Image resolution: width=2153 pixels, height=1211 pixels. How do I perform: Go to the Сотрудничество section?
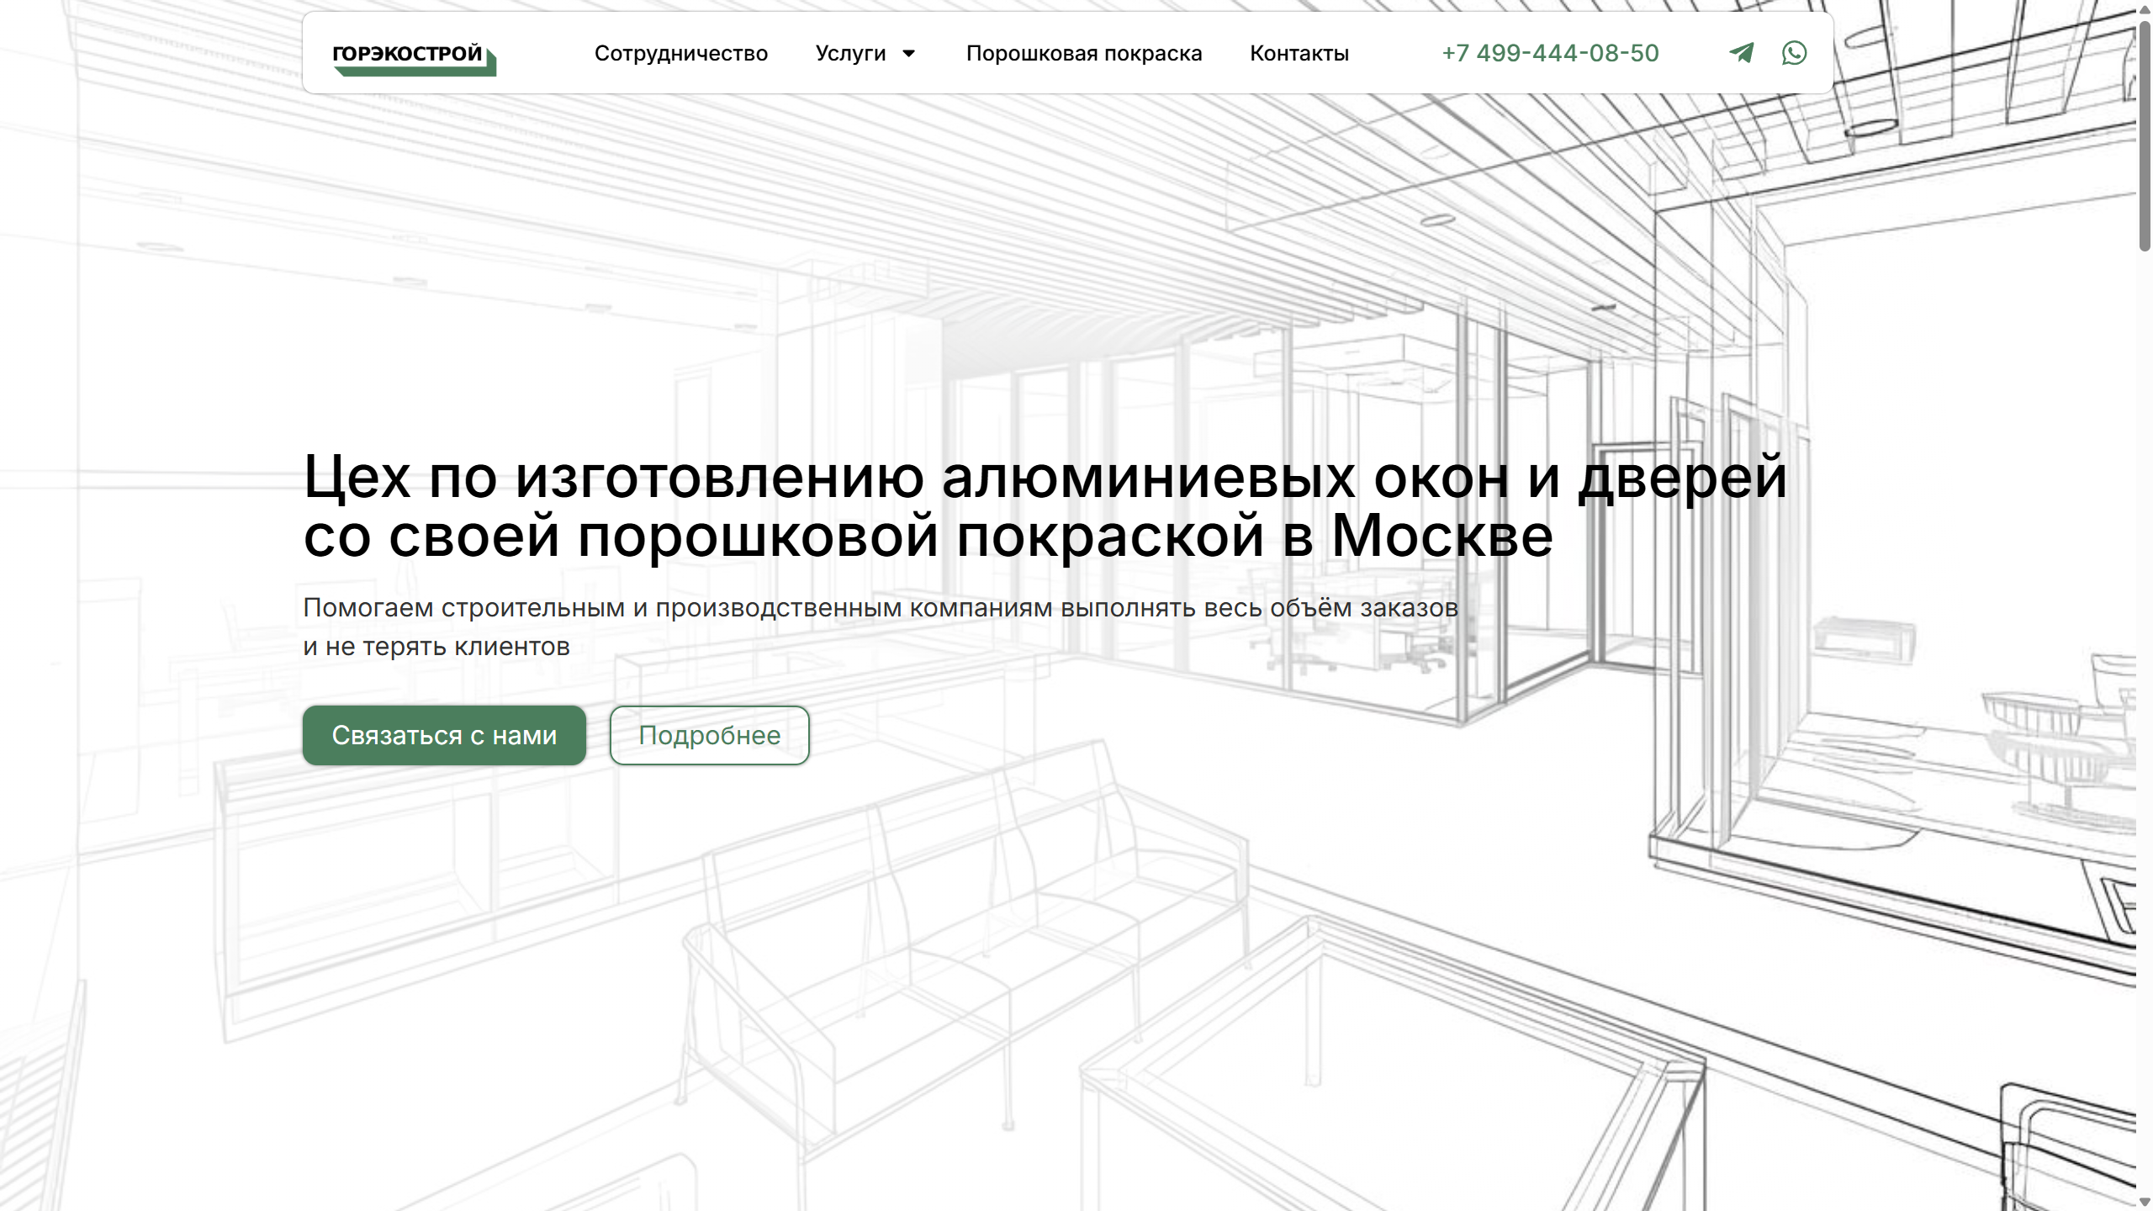[680, 54]
